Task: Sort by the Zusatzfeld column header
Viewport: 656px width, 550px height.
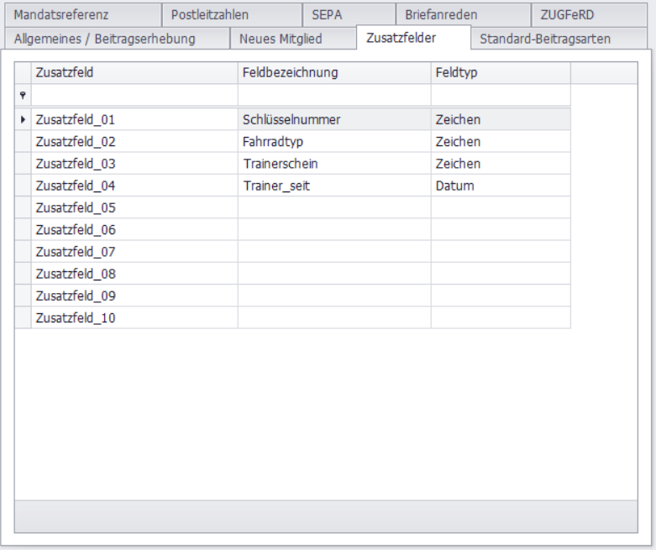Action: point(134,73)
